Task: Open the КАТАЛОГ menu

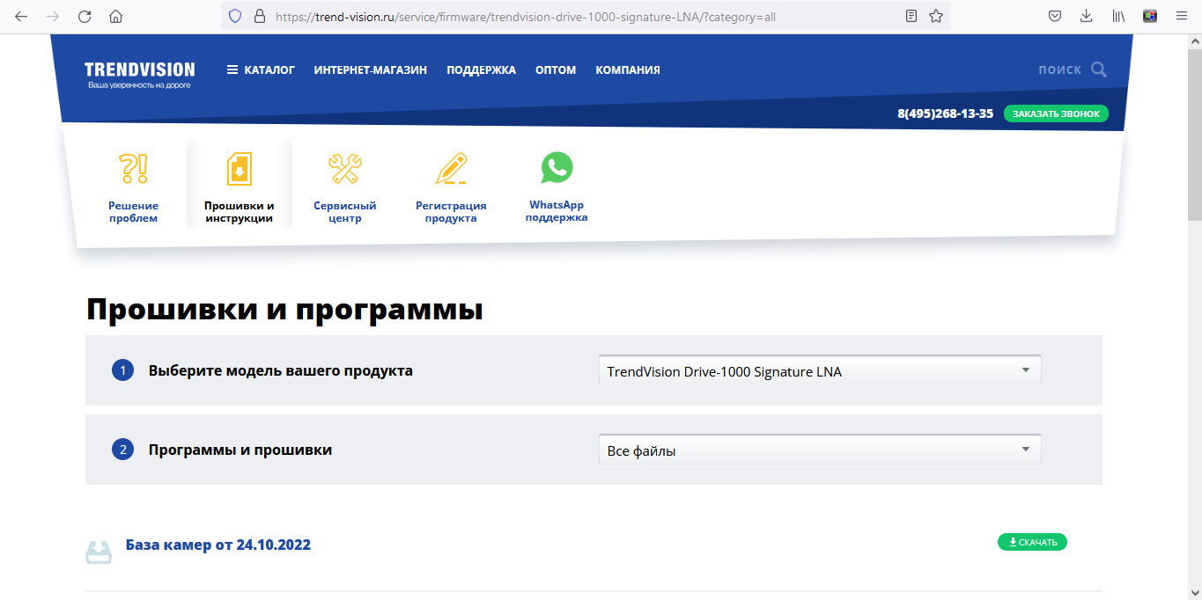Action: tap(261, 70)
